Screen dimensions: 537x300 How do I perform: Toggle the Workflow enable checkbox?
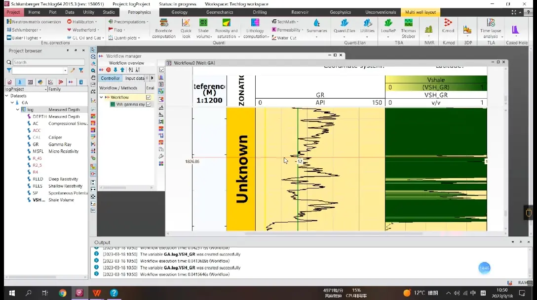149,97
